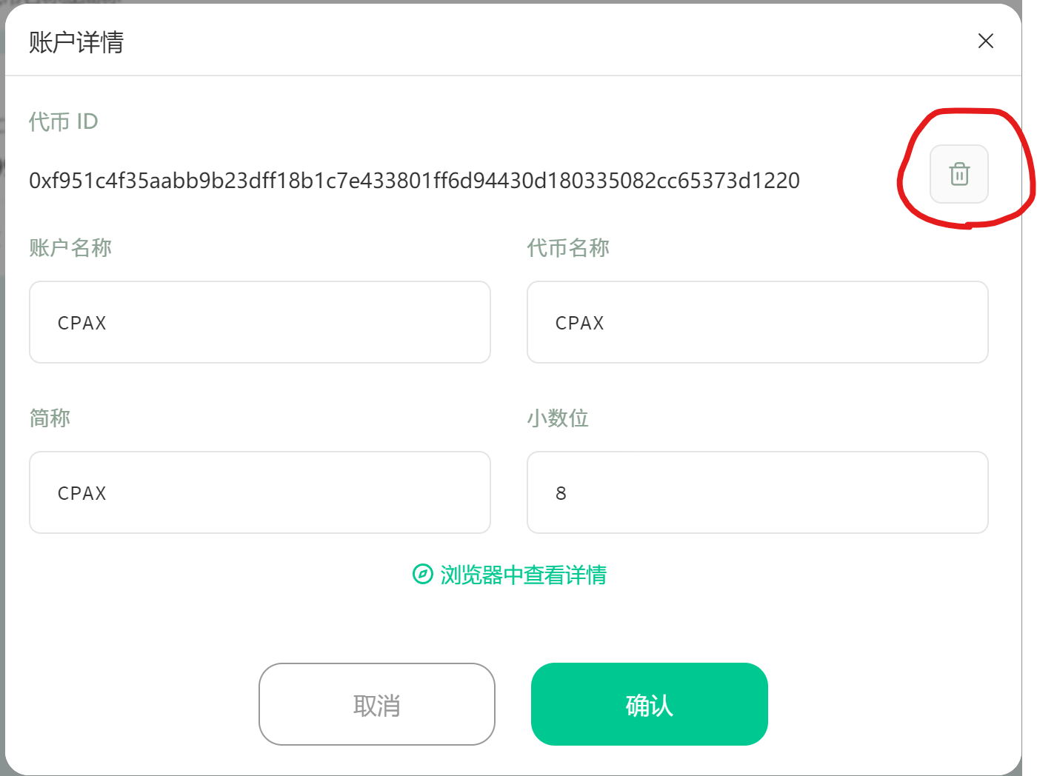Click the green compass icon

[422, 575]
